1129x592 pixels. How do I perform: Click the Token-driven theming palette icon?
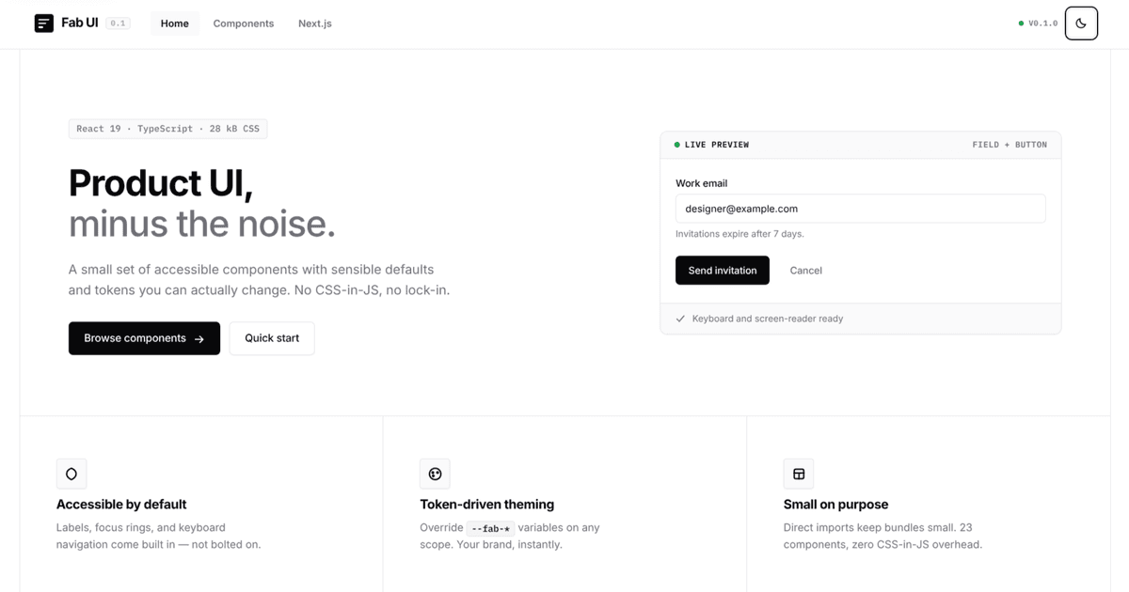435,474
